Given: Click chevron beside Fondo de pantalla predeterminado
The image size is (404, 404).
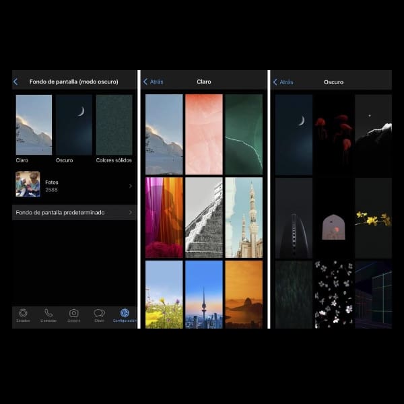Looking at the screenshot, I should click(x=131, y=212).
